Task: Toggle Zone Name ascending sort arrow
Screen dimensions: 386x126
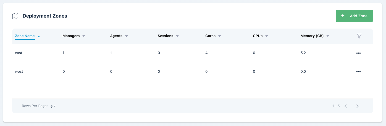Action: (39, 36)
